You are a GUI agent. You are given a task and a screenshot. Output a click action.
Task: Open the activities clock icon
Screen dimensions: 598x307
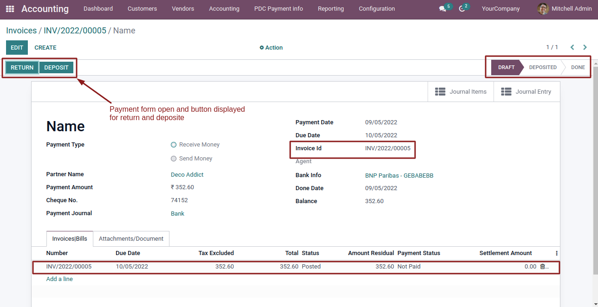tap(462, 9)
